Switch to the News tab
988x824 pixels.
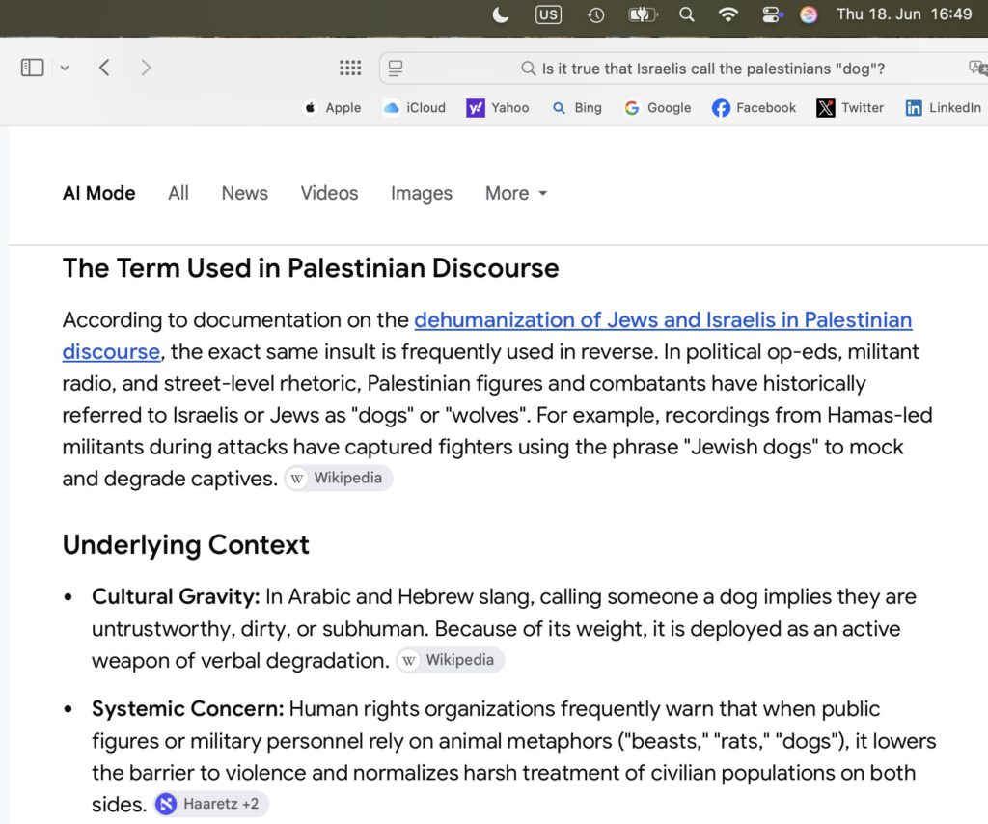244,193
